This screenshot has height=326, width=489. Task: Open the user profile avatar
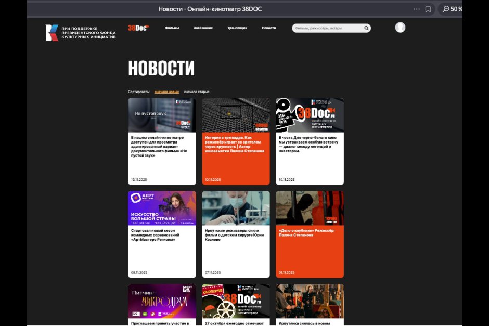(x=400, y=27)
